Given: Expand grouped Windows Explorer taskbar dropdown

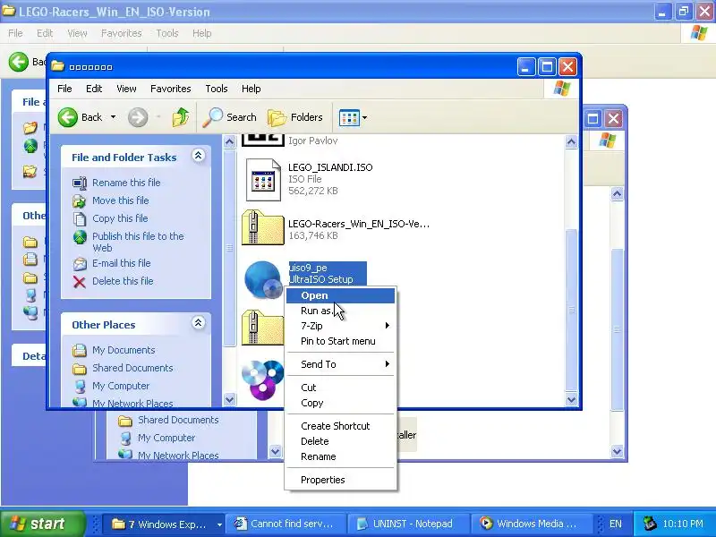Looking at the screenshot, I should click(x=219, y=524).
